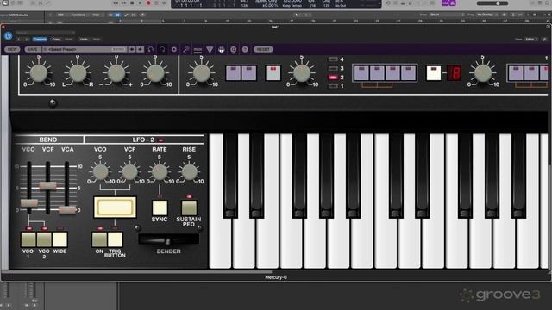Image resolution: width=552 pixels, height=310 pixels.
Task: Click the QWERTY keyboard globe icon
Action: click(222, 50)
